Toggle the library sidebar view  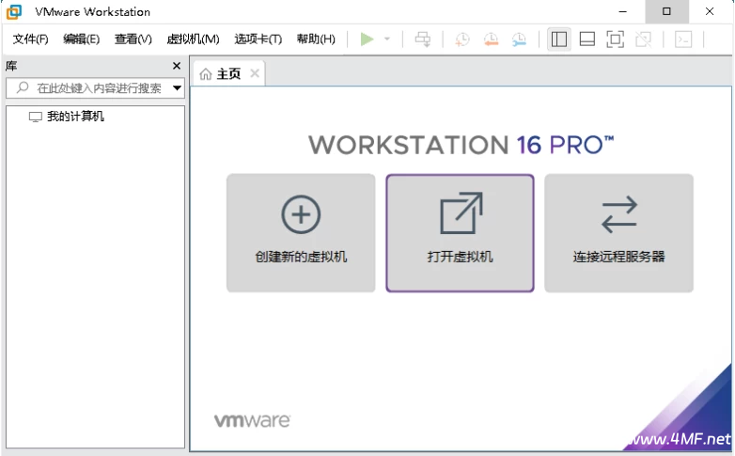pyautogui.click(x=559, y=39)
